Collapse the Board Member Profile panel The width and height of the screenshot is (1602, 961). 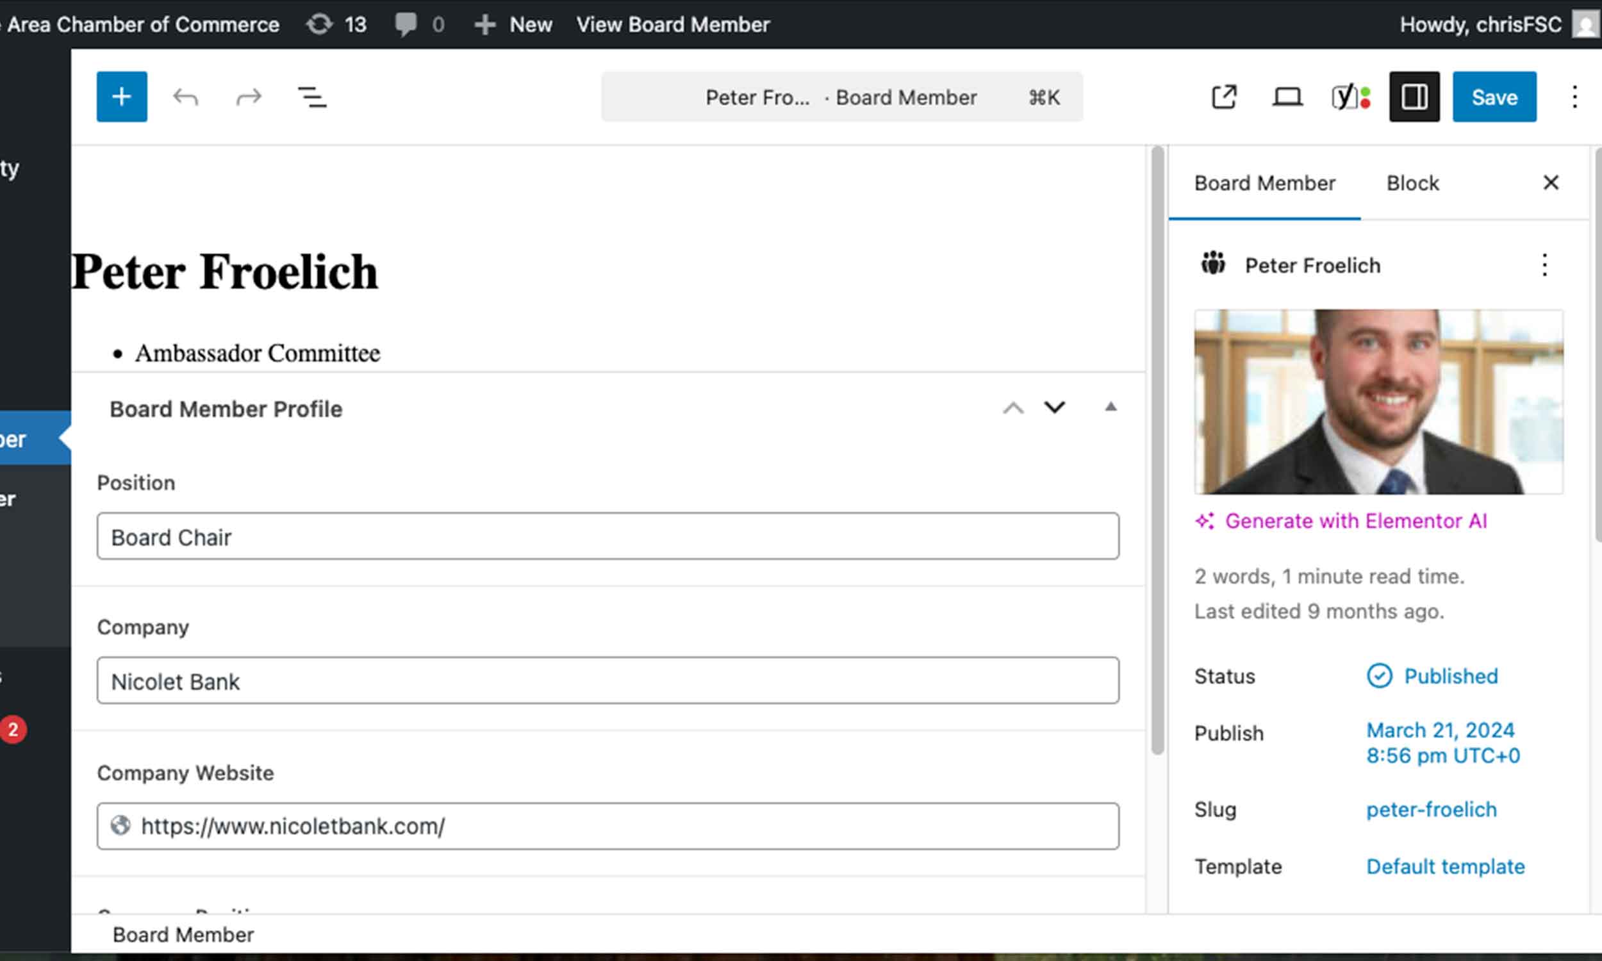(x=1111, y=407)
